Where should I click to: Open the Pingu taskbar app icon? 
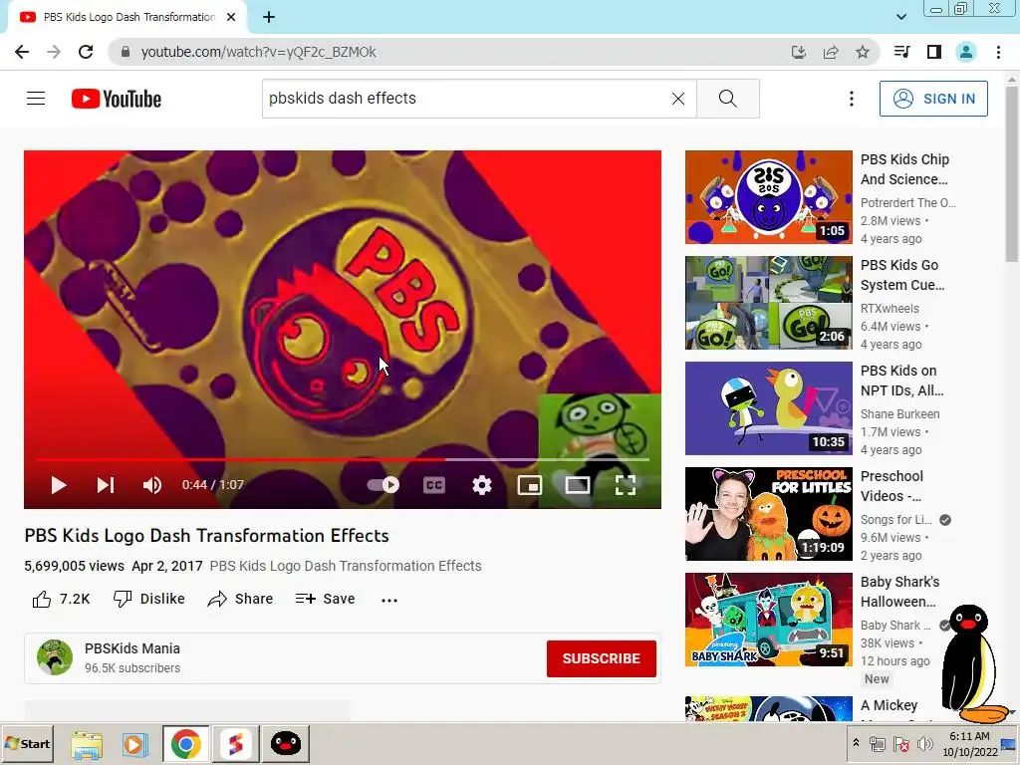click(x=286, y=743)
